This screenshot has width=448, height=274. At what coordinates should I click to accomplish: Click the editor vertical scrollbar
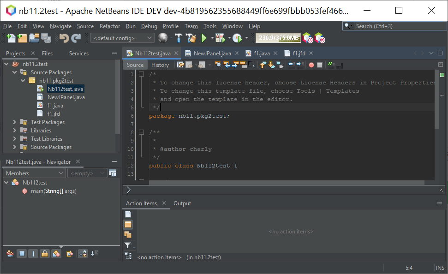click(437, 100)
